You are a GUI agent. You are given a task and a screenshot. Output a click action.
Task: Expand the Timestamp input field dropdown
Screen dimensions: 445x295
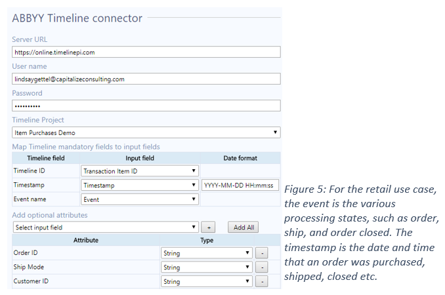pyautogui.click(x=139, y=186)
